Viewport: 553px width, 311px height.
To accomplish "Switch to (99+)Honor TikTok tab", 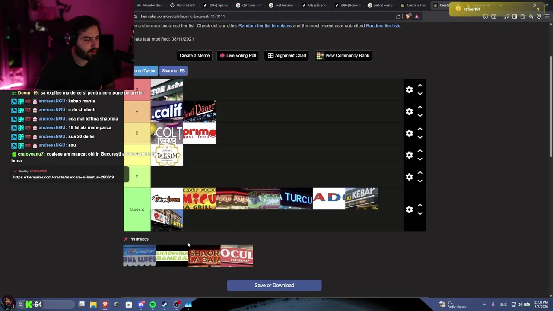I will (348, 6).
